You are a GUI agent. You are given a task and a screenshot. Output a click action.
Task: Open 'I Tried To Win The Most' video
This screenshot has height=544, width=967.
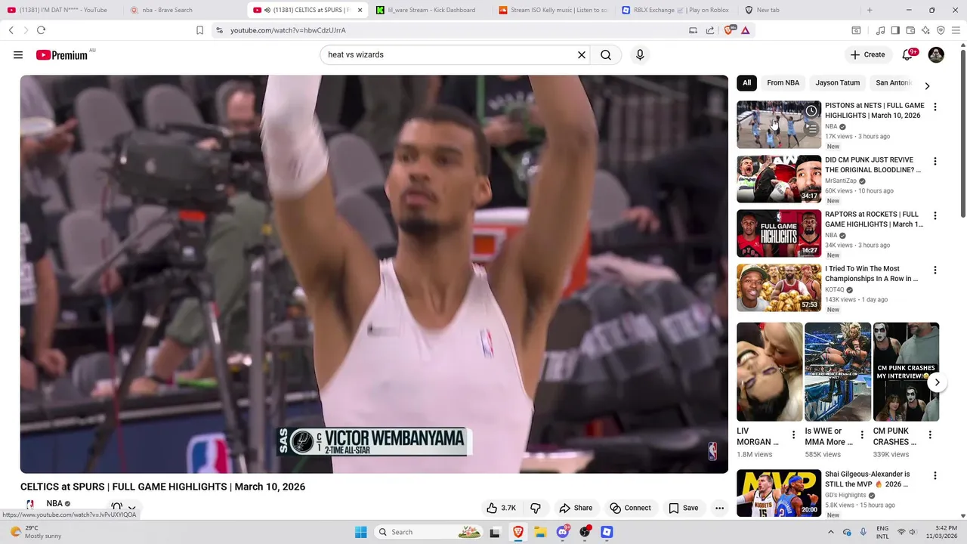[871, 274]
